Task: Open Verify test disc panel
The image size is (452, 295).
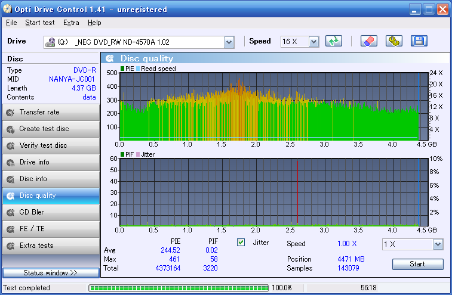Action: [50, 145]
